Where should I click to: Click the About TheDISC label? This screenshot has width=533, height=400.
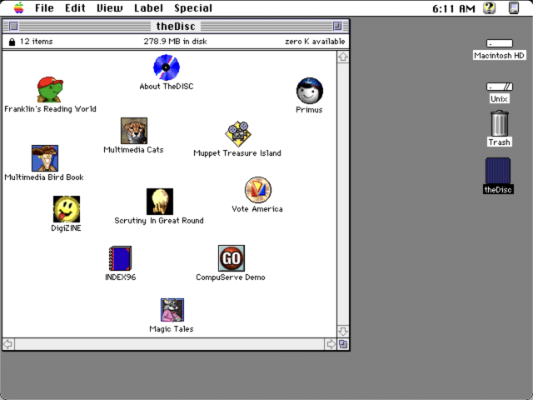(x=167, y=87)
